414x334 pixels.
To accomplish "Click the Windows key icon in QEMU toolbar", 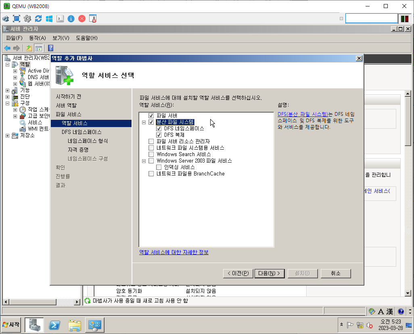I will [x=49, y=19].
